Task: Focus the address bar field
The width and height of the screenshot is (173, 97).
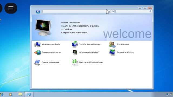Action: (x=76, y=11)
